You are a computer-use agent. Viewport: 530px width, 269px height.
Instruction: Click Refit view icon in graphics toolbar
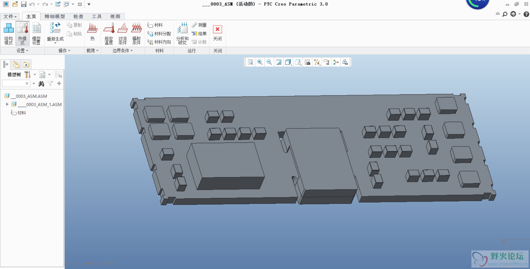pos(250,62)
